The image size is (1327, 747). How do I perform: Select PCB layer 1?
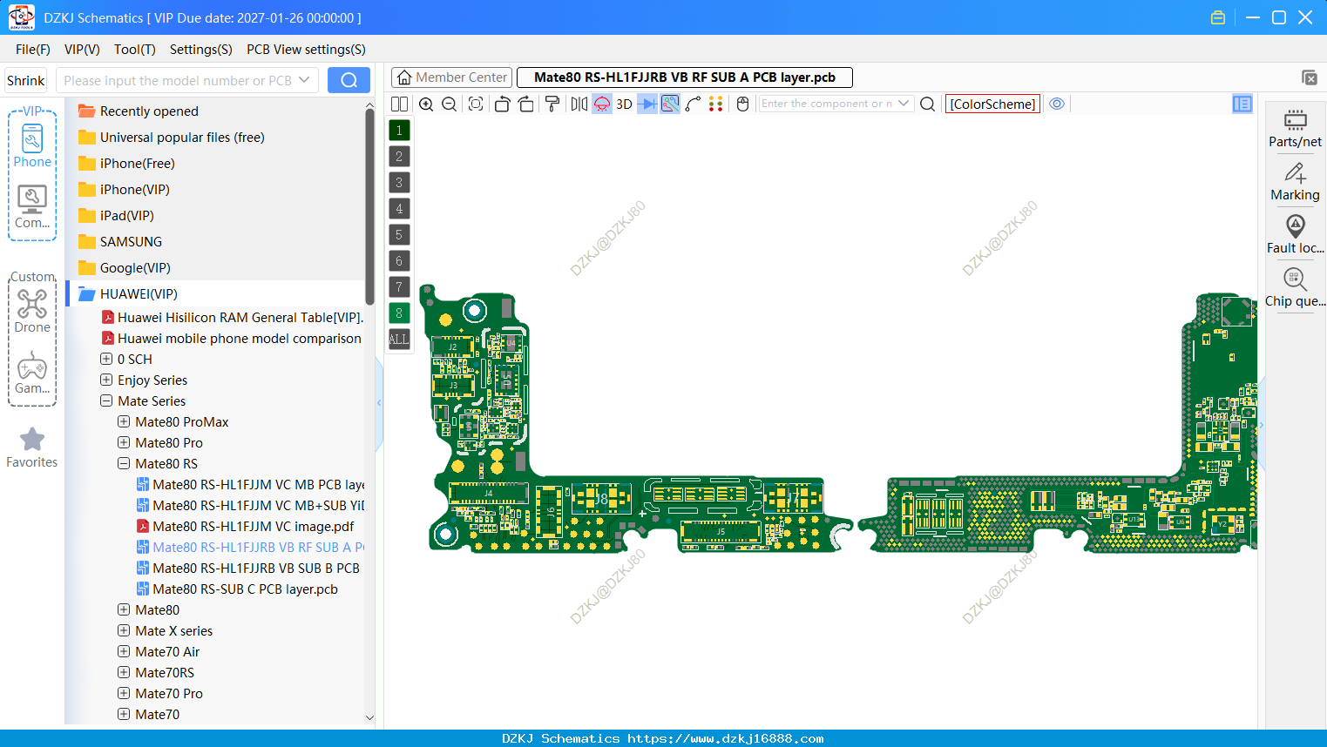pyautogui.click(x=399, y=131)
